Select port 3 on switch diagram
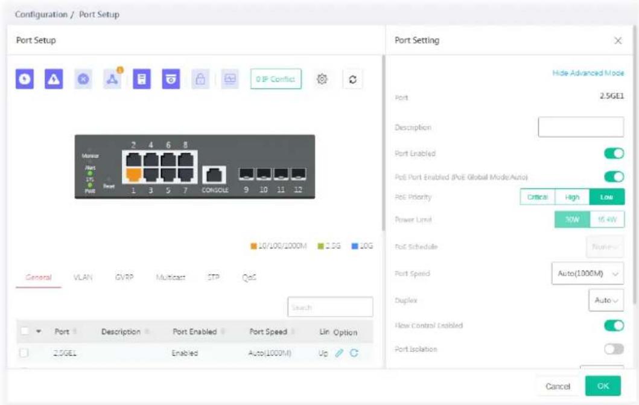 [151, 174]
